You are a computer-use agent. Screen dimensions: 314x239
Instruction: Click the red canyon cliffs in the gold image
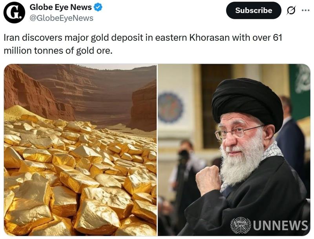coord(80,94)
